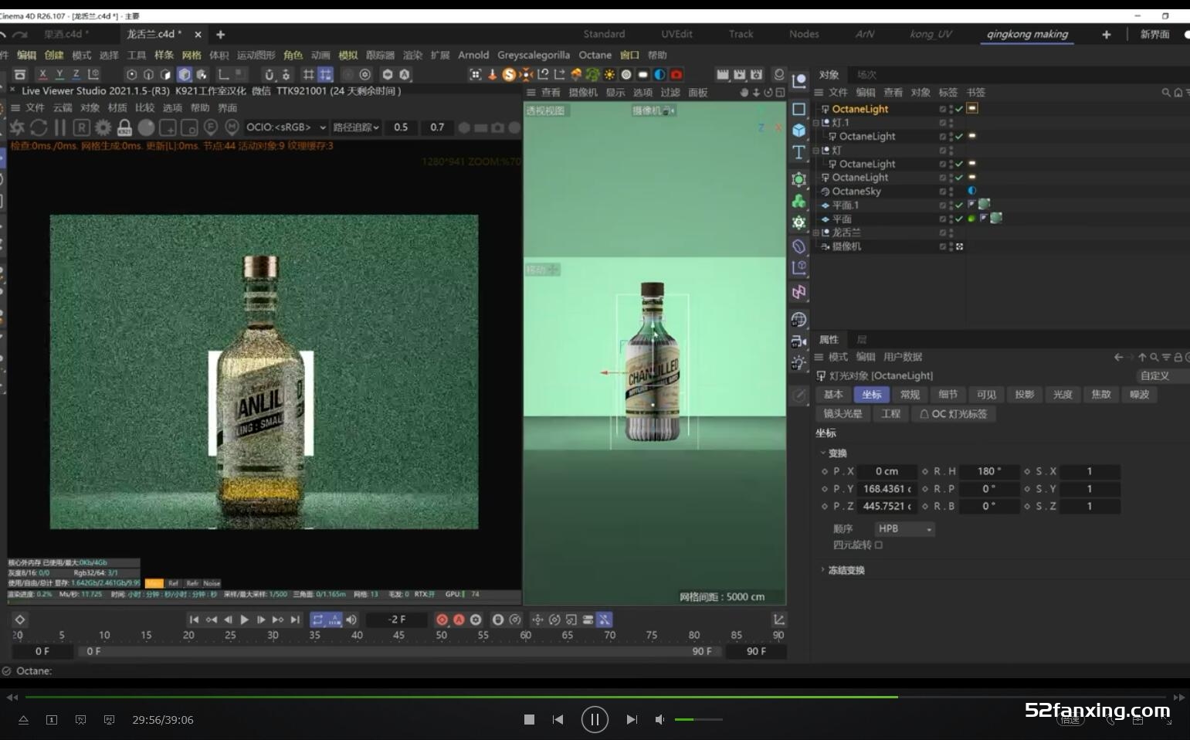
Task: Click the orange S plugin icon
Action: [x=509, y=74]
